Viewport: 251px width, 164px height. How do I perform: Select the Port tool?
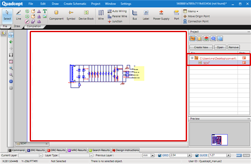(x=177, y=15)
